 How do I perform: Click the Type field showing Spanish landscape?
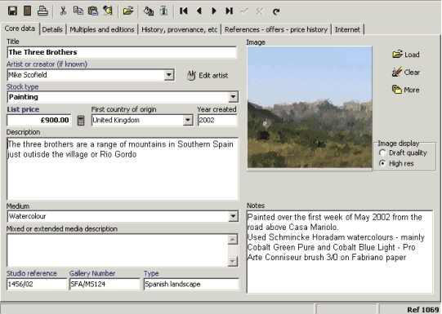click(x=191, y=284)
